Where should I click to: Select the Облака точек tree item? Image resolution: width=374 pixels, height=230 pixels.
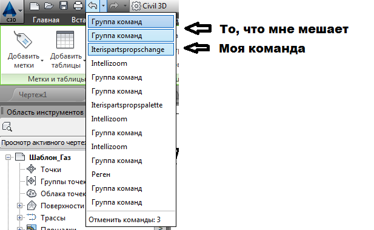point(63,194)
